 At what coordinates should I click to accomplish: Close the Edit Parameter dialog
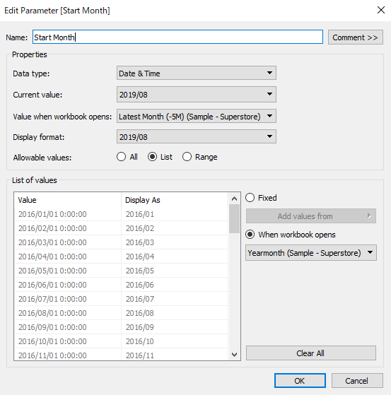[380, 10]
